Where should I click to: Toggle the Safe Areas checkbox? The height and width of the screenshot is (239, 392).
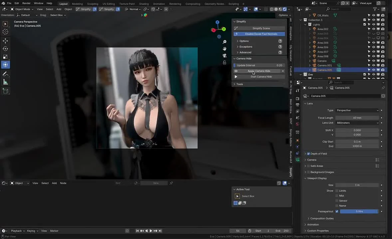coord(308,166)
